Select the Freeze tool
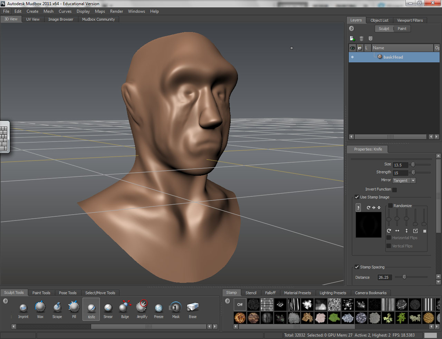442x339 pixels. pyautogui.click(x=158, y=309)
